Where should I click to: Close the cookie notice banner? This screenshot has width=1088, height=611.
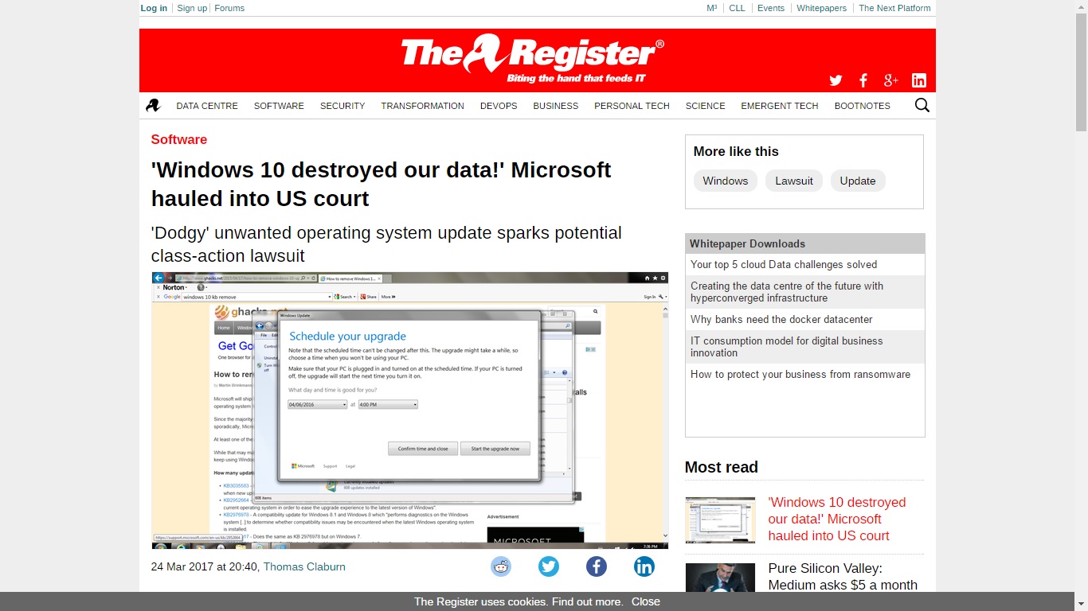(645, 601)
